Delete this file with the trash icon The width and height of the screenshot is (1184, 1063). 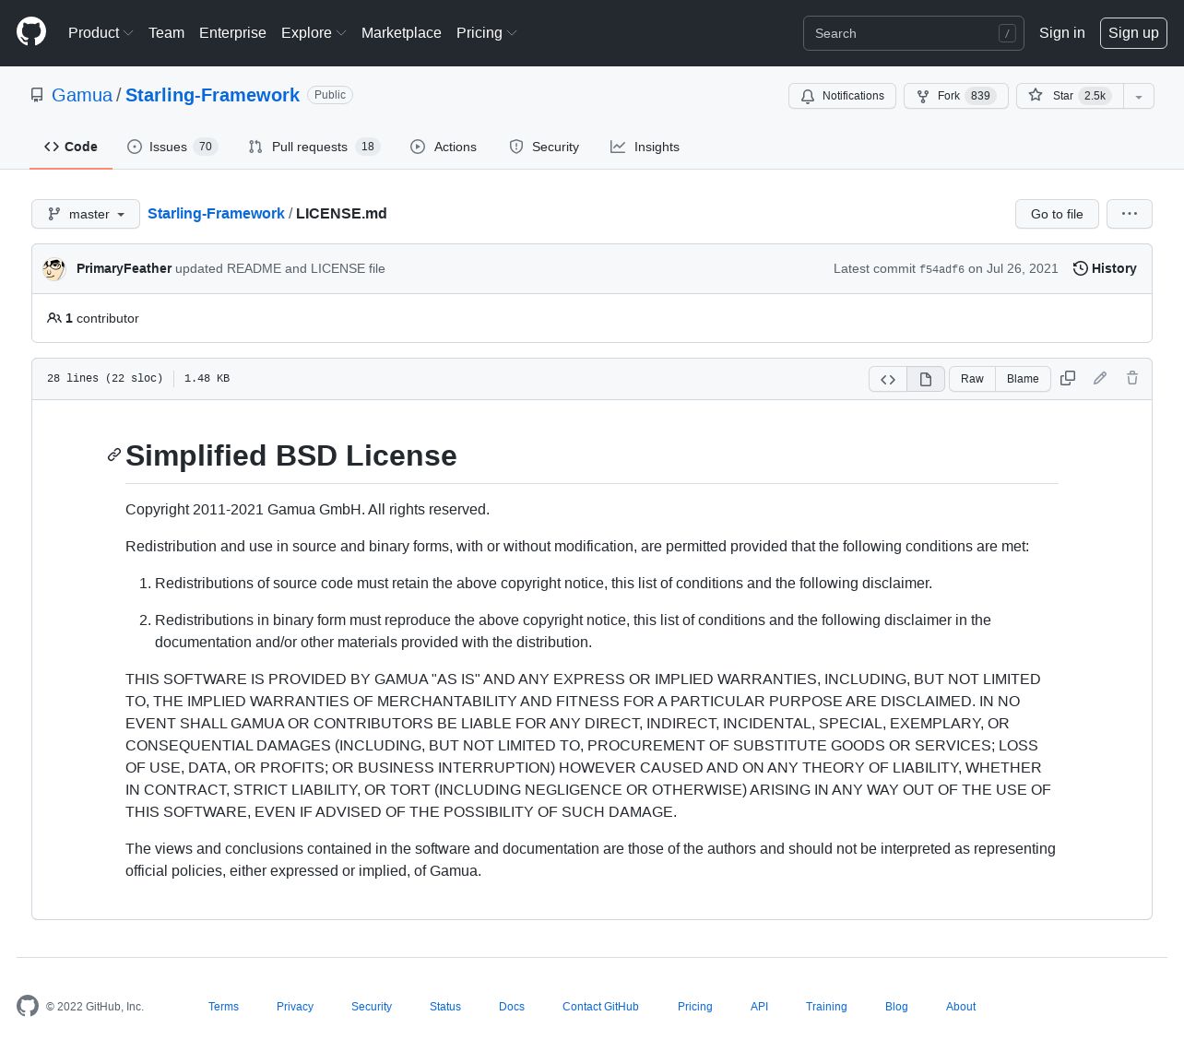1132,378
